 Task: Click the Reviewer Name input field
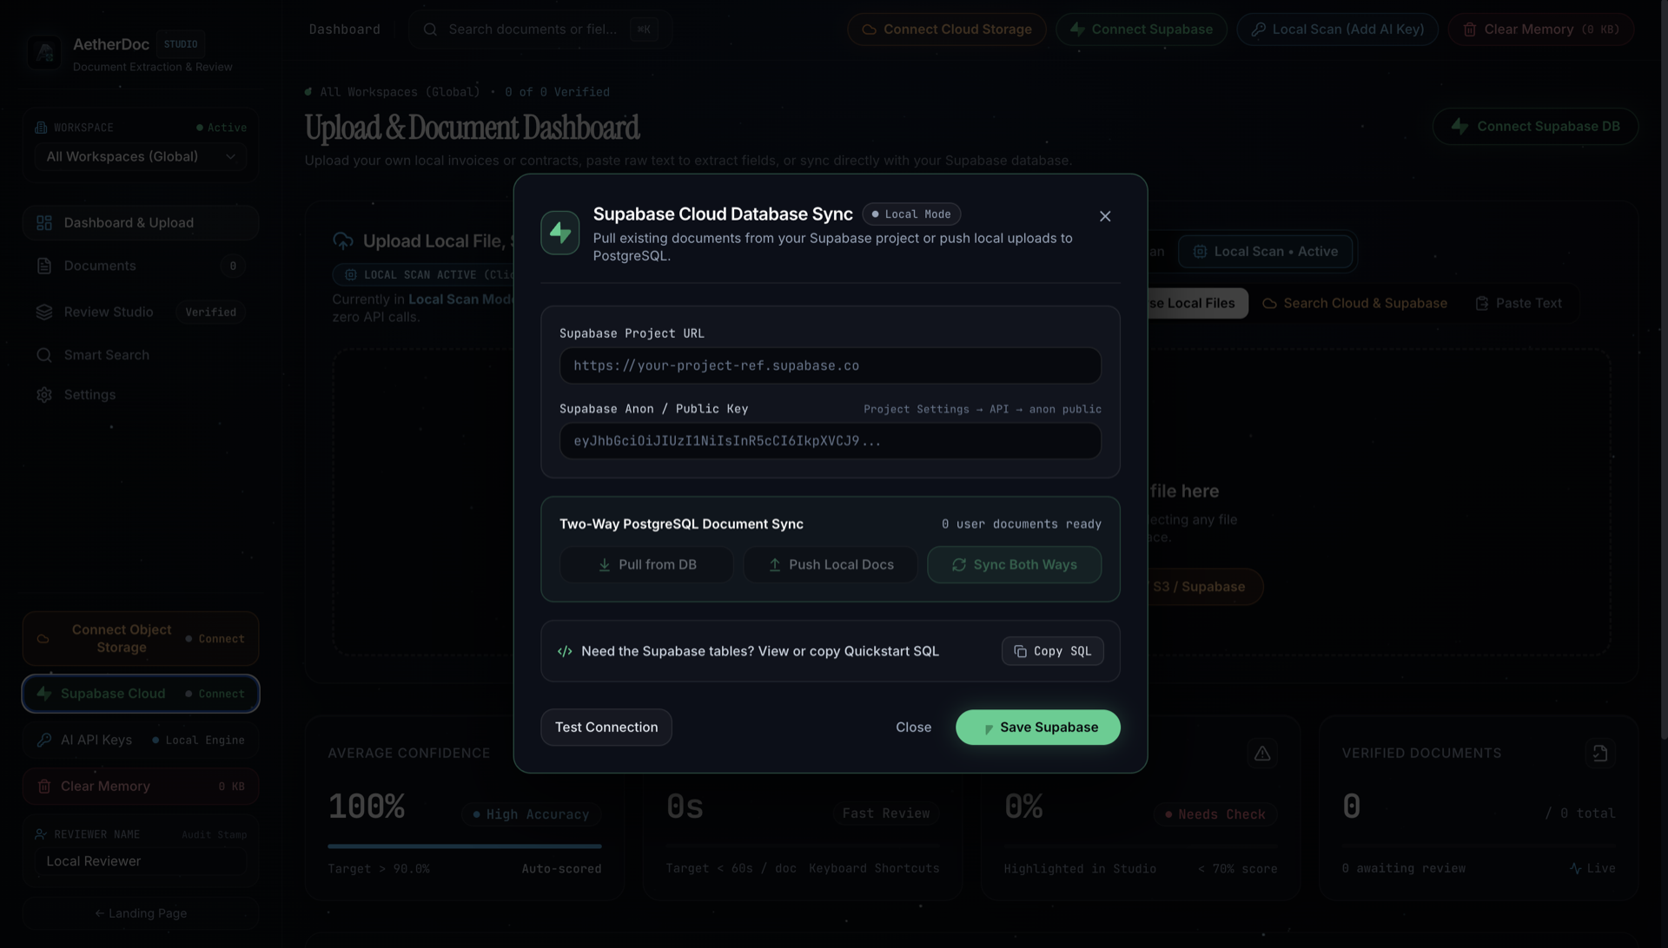(x=141, y=861)
